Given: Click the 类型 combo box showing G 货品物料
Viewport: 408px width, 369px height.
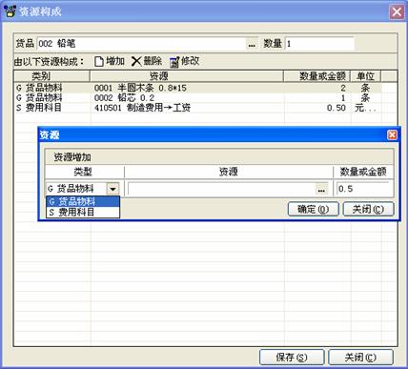Looking at the screenshot, I should coord(83,189).
